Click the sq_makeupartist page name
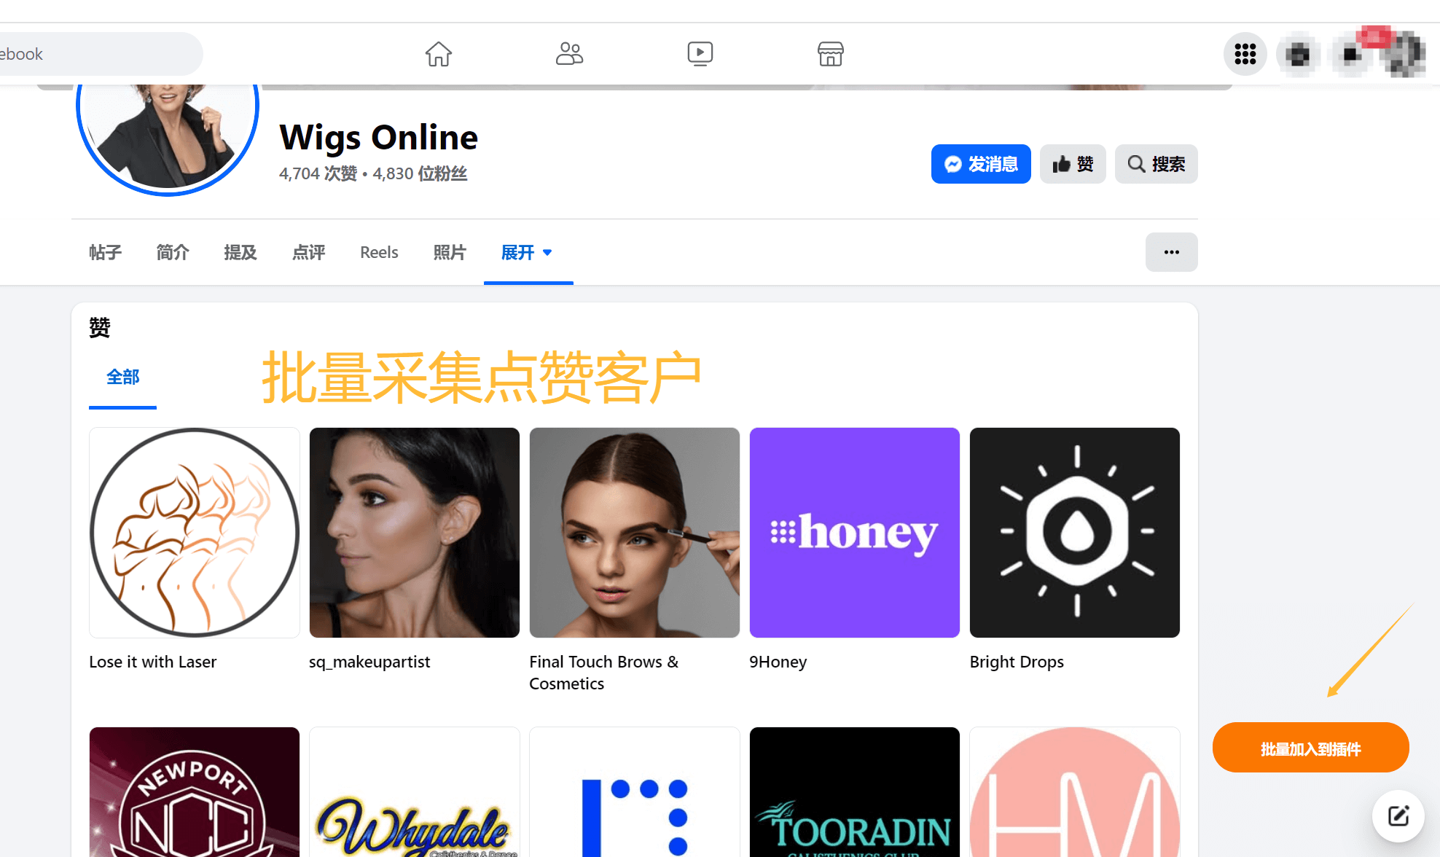The image size is (1440, 857). [x=369, y=662]
